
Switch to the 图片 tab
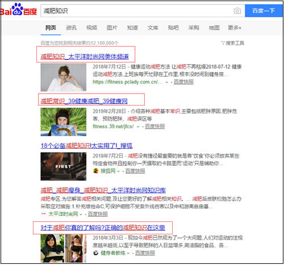click(112, 28)
